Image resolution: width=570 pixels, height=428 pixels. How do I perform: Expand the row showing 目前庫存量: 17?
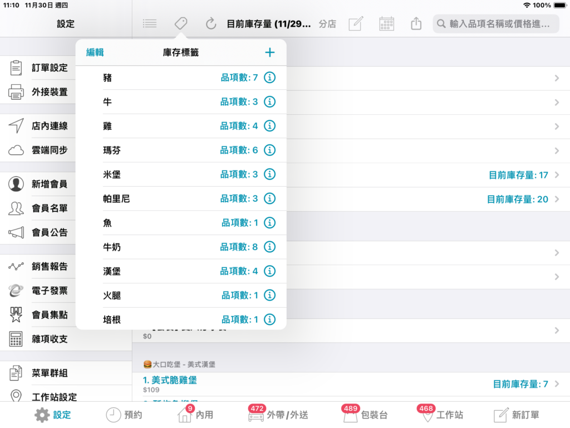[x=557, y=175]
